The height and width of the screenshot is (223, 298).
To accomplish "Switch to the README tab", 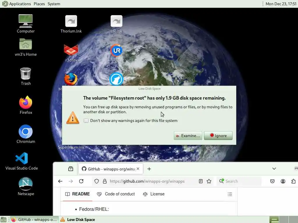I will pos(77,194).
